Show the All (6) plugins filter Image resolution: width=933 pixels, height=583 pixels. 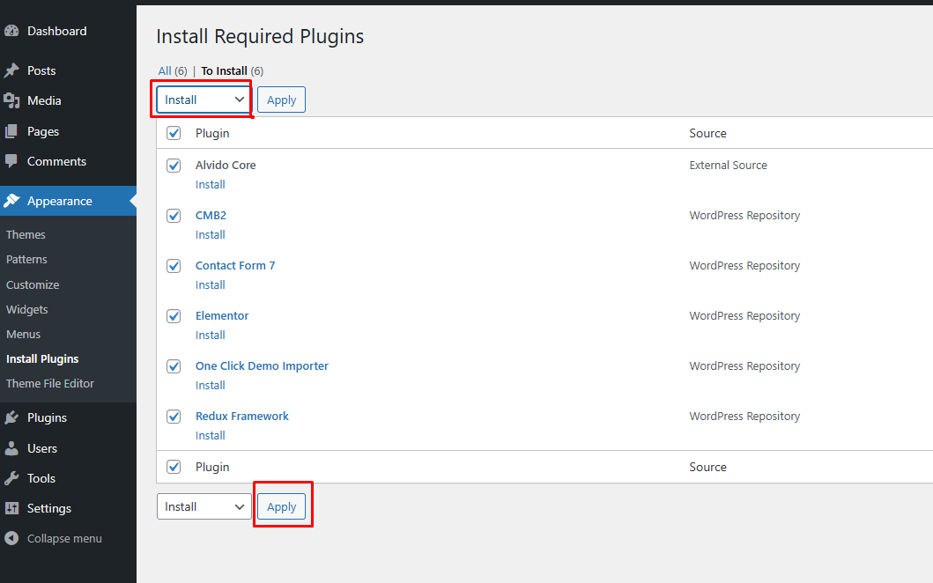point(173,70)
